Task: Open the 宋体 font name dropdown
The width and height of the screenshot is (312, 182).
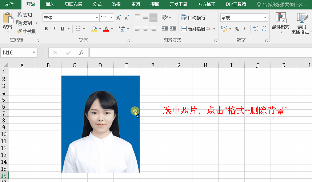Action: pos(97,18)
